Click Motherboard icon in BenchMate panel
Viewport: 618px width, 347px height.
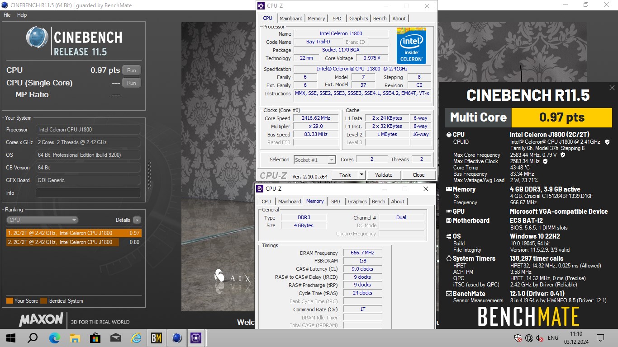click(x=449, y=220)
